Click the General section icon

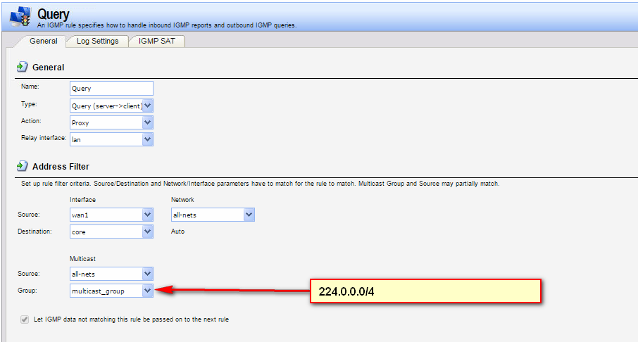tap(23, 67)
